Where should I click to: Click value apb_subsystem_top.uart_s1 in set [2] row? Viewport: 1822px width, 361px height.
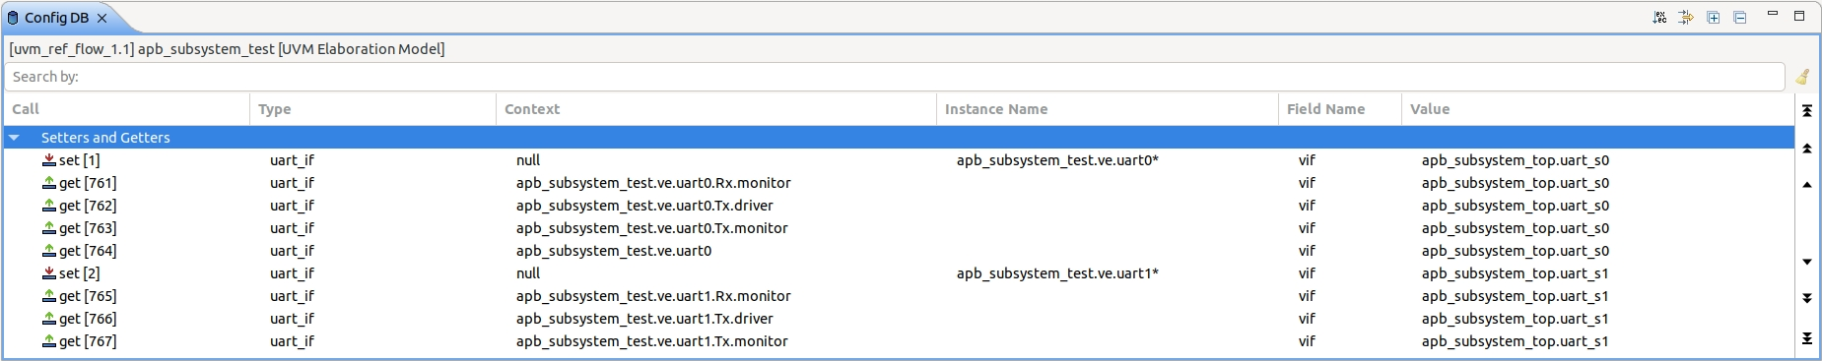point(1516,273)
